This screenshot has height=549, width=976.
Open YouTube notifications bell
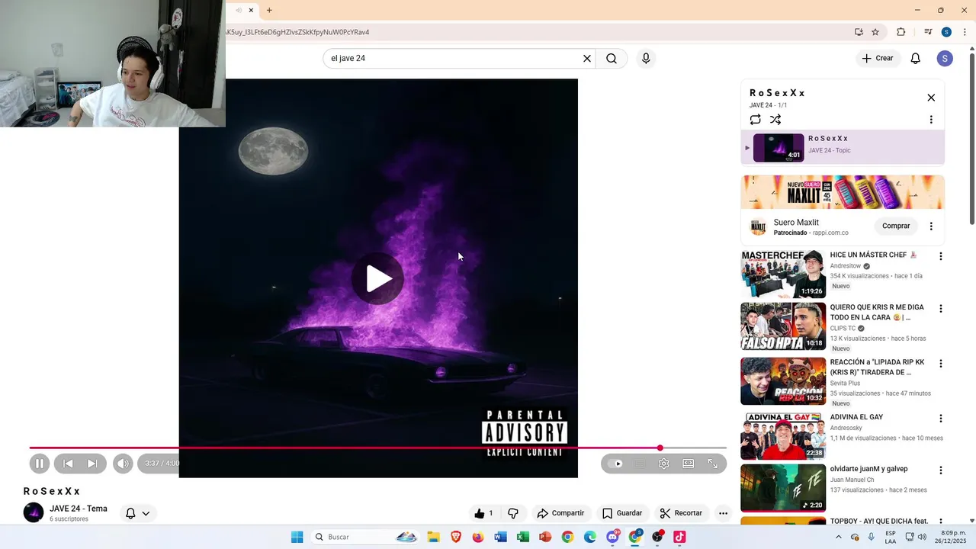point(916,59)
